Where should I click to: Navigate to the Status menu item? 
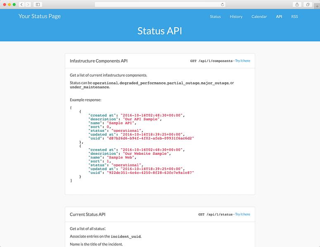point(215,17)
